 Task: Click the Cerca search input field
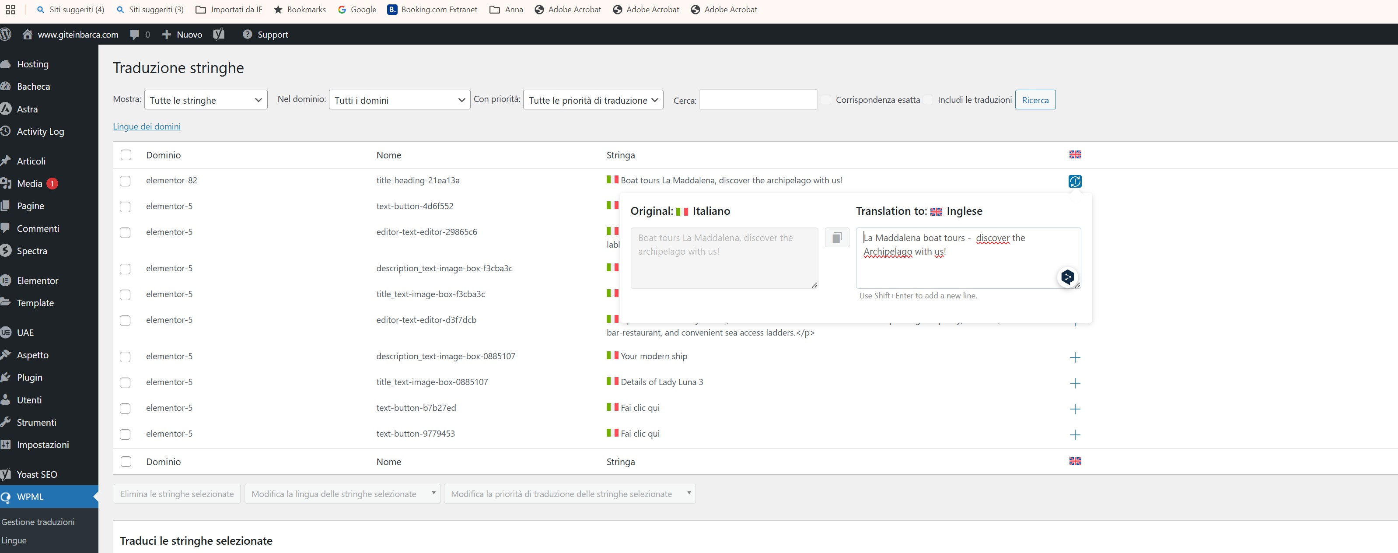[x=758, y=100]
